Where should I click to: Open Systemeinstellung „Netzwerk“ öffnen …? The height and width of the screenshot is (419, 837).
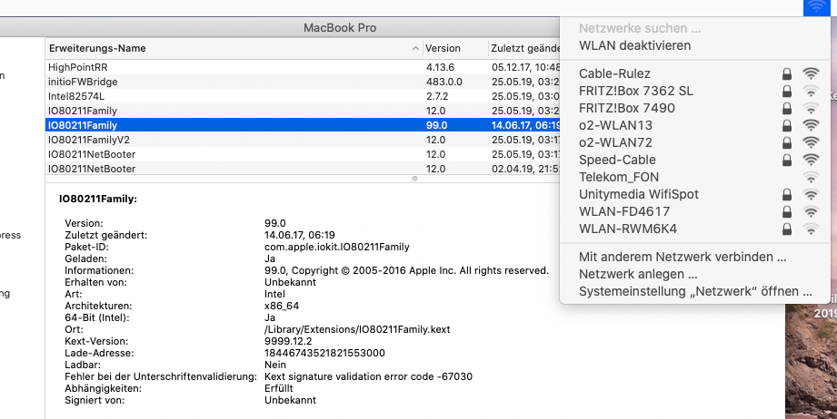695,291
